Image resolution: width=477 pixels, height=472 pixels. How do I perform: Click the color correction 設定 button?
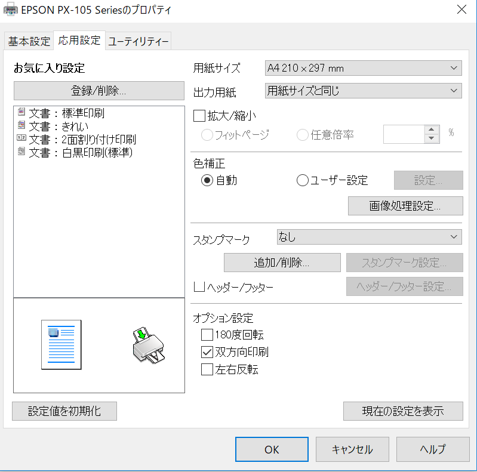point(428,180)
